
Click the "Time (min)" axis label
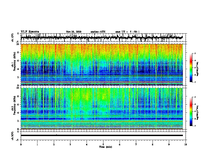tap(106, 147)
